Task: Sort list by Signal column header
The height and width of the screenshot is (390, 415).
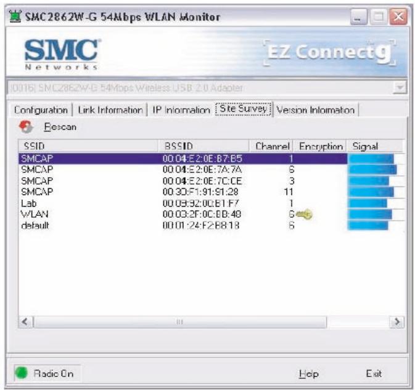Action: pyautogui.click(x=375, y=146)
